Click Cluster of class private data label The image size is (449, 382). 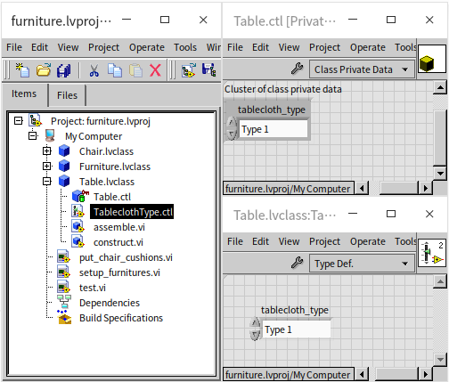coord(283,89)
